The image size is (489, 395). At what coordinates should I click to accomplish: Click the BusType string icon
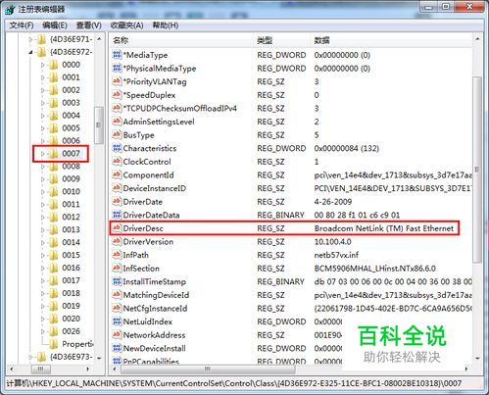point(117,134)
